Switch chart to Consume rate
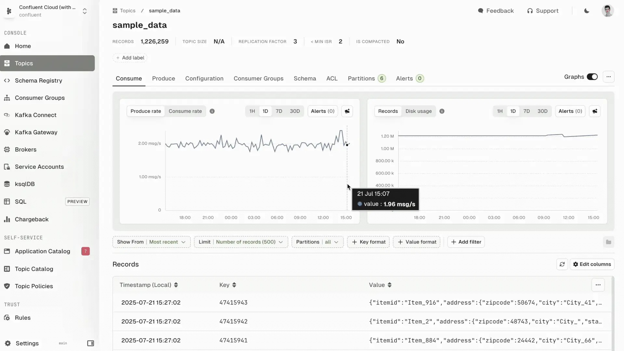This screenshot has height=351, width=624. coord(185,111)
